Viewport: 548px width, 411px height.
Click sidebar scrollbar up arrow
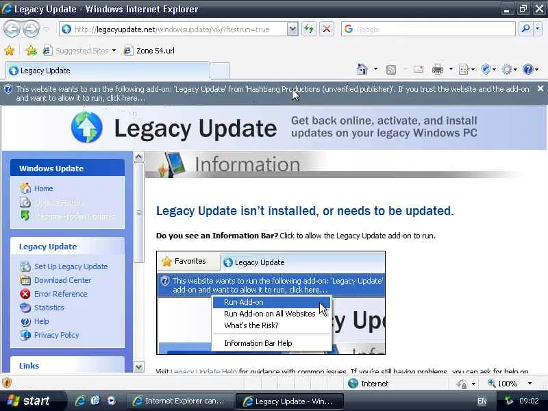139,157
